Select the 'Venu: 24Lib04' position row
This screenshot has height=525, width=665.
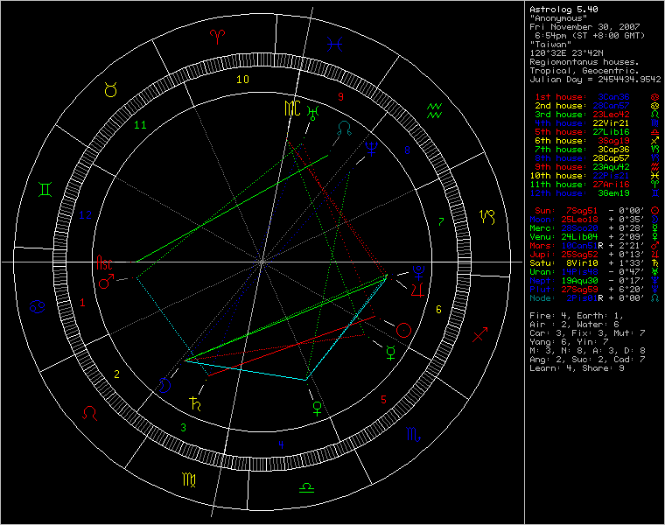pos(595,236)
